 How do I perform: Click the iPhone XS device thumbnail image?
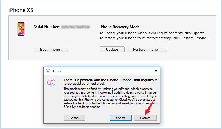click(21, 29)
